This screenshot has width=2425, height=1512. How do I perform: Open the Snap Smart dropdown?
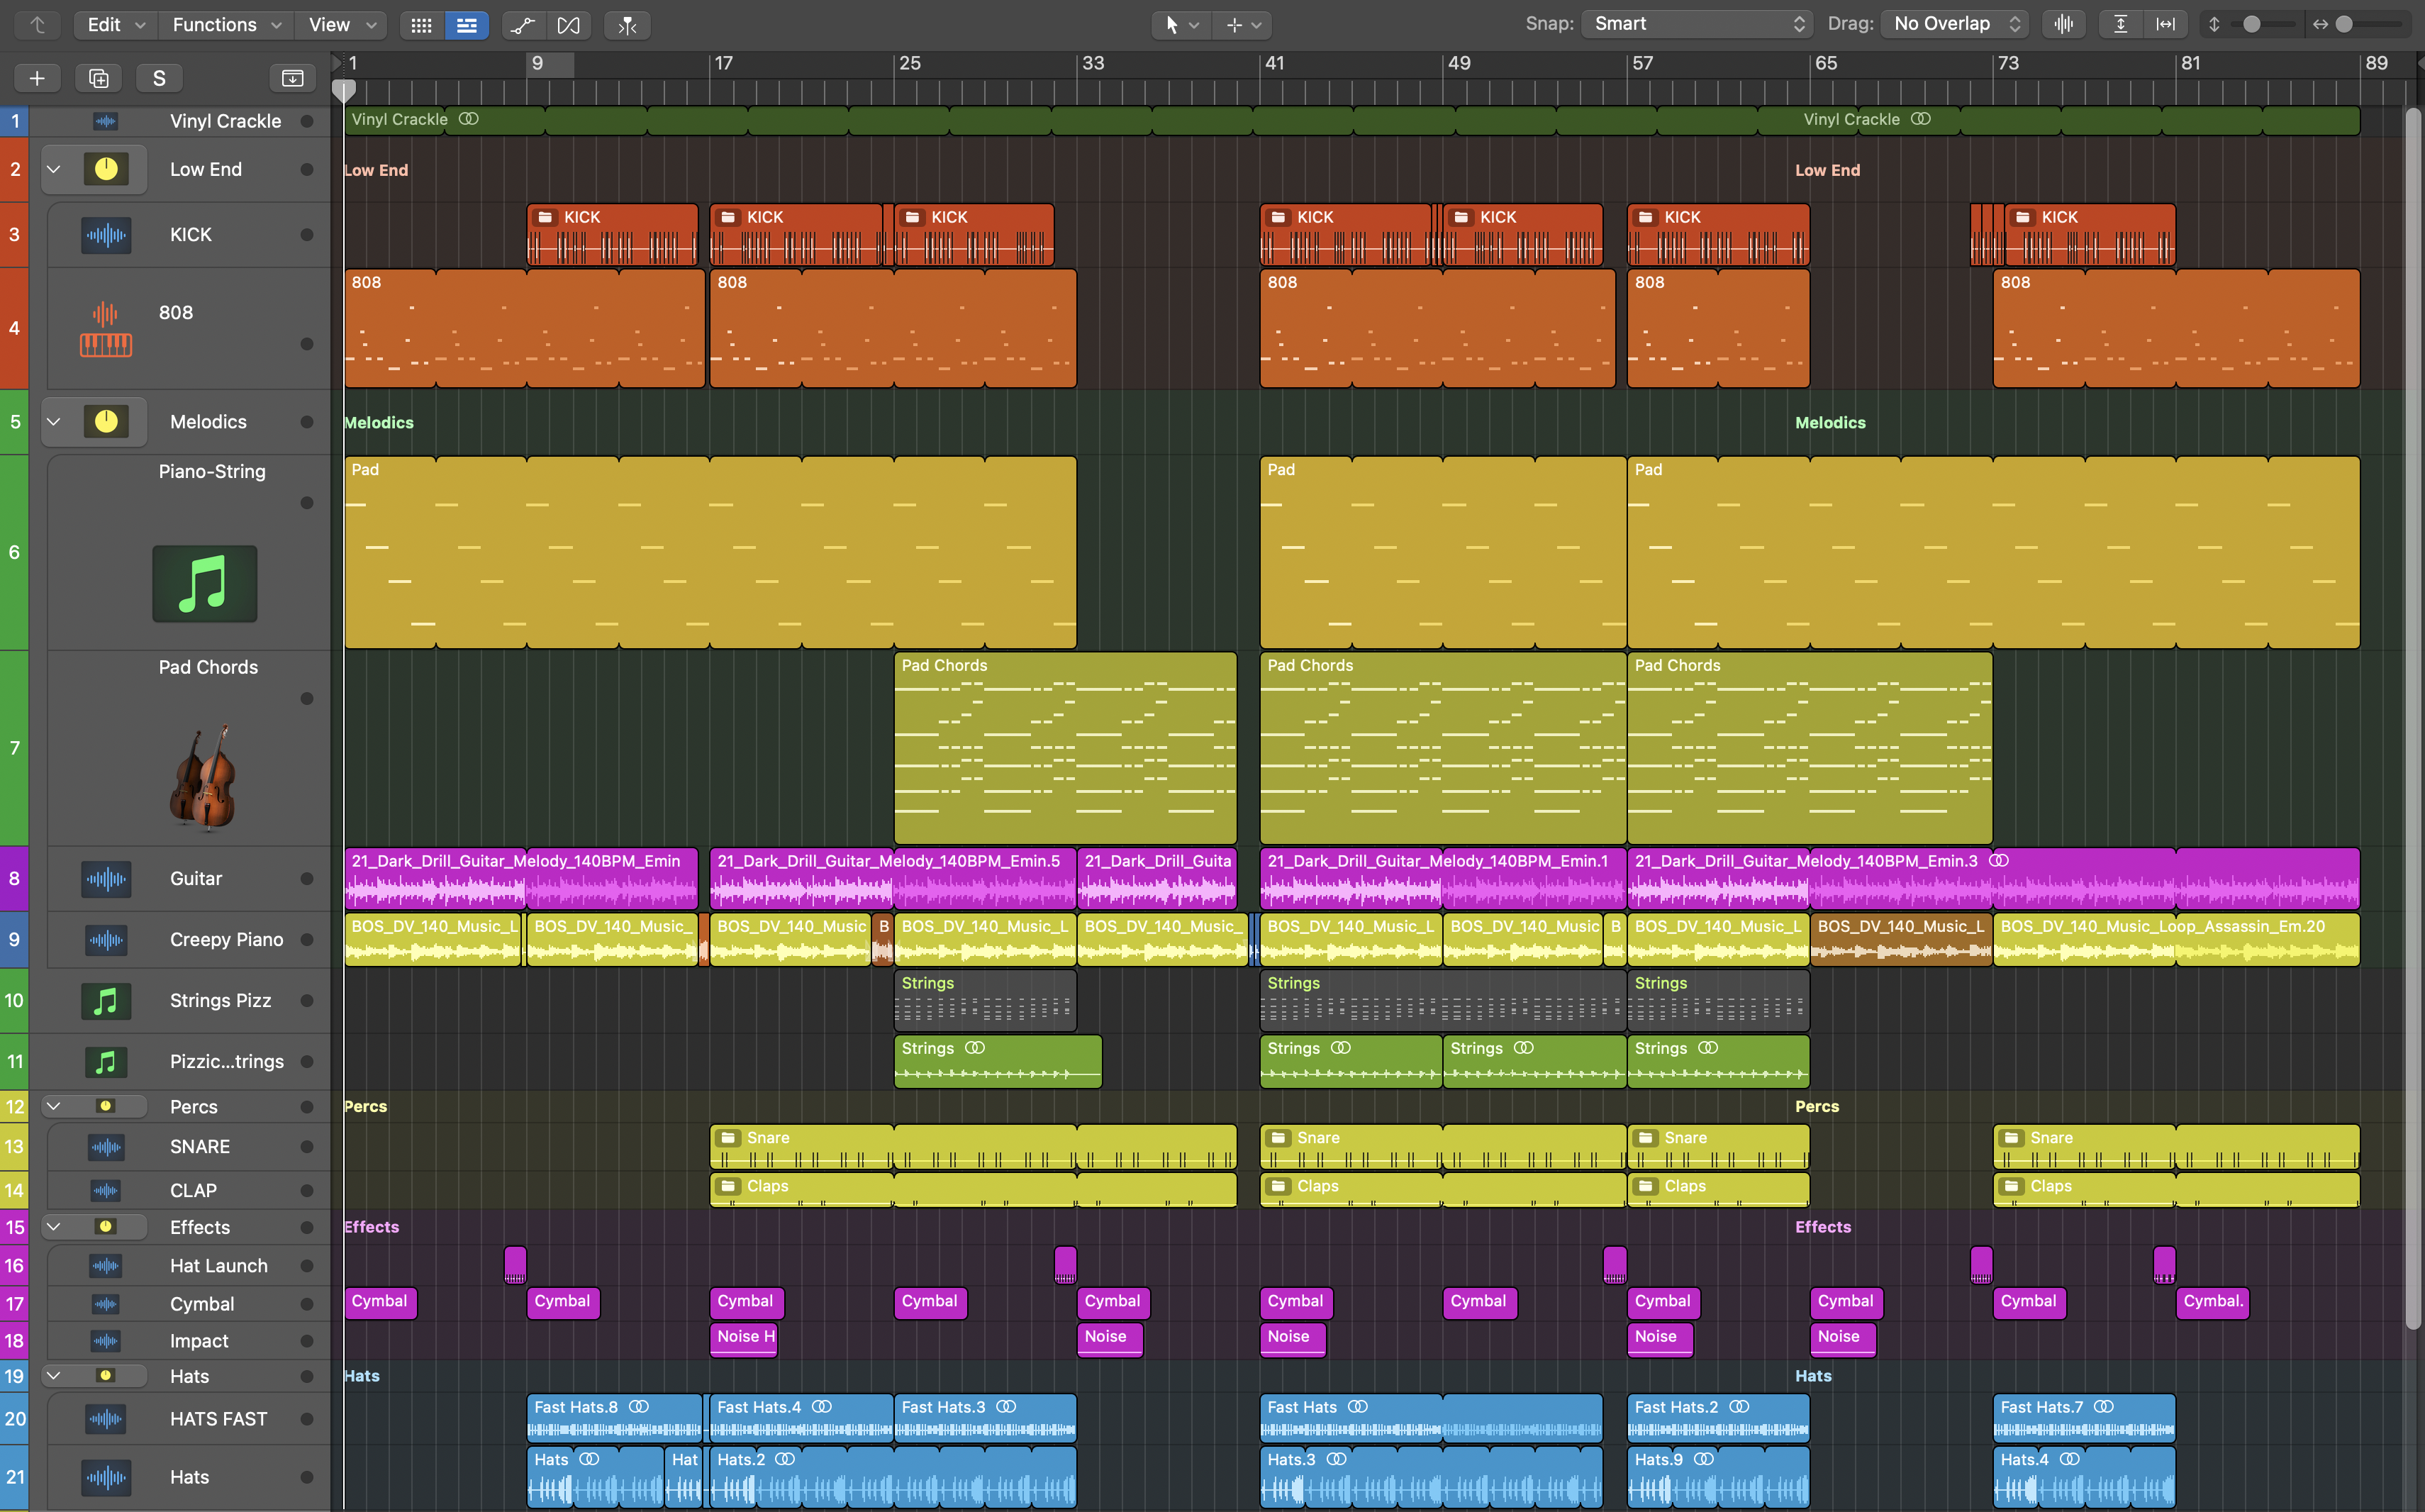[1696, 24]
